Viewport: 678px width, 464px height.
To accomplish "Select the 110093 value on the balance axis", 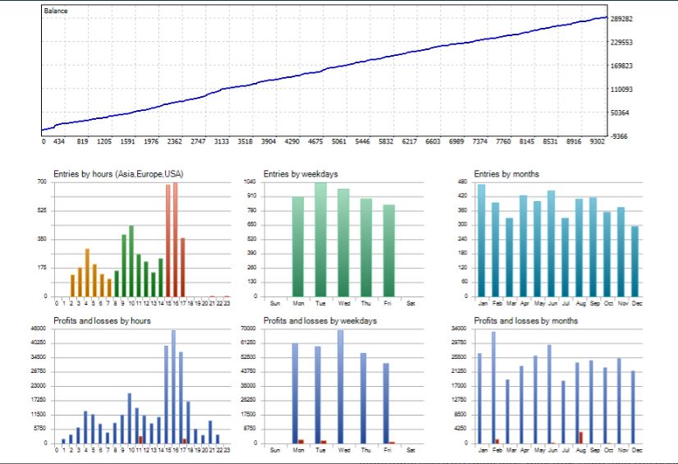I will [x=622, y=90].
